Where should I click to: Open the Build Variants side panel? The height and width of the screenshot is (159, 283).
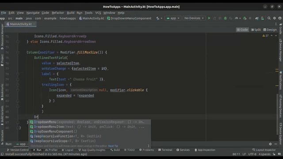click(x=2, y=115)
